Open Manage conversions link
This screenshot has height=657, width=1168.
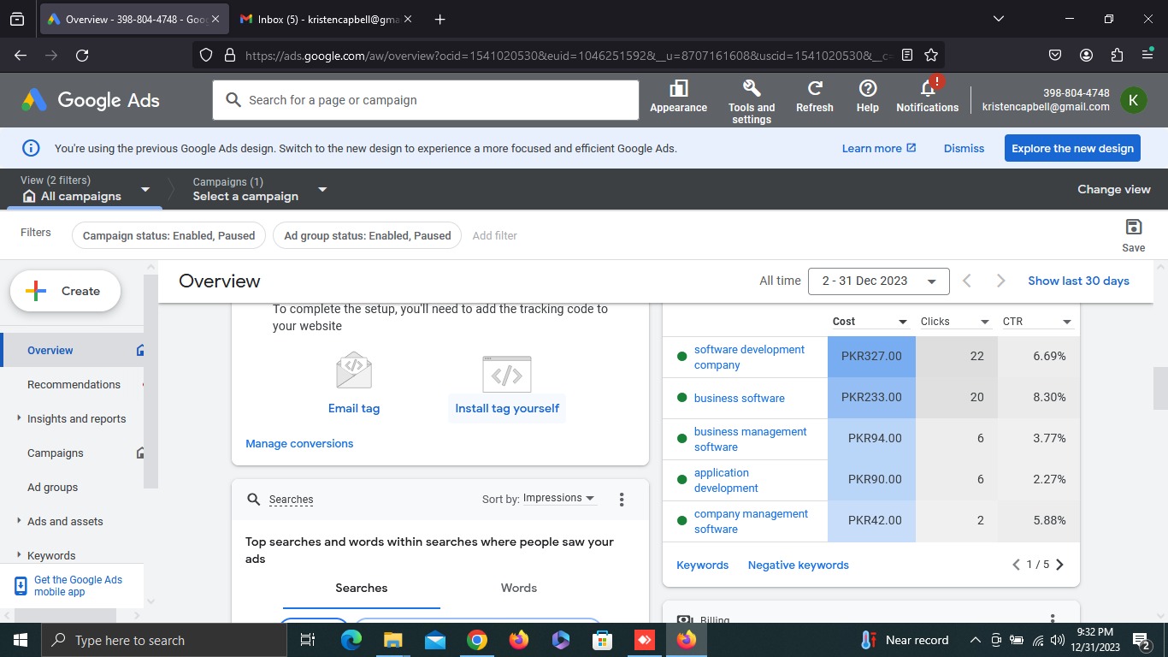[299, 443]
